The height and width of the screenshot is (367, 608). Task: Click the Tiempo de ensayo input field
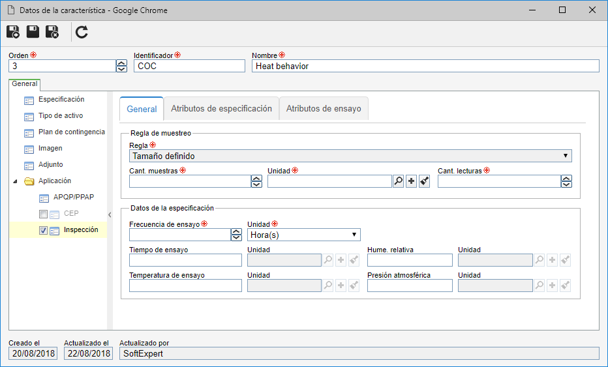185,260
